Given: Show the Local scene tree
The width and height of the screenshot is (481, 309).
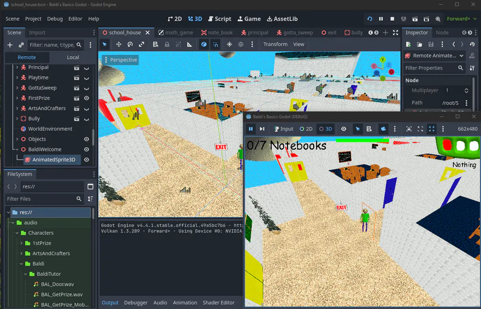Looking at the screenshot, I should pos(73,57).
